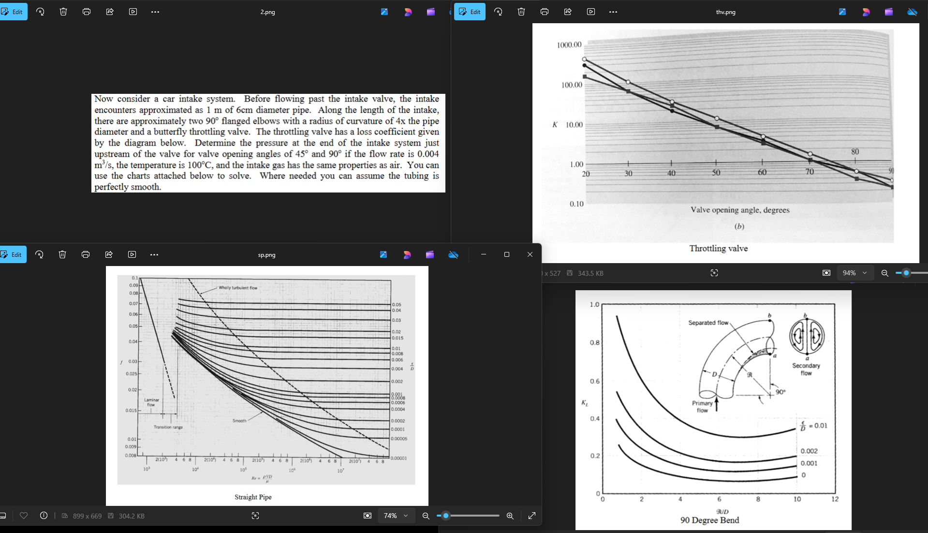Open the 94% zoom dropdown
Screen dimensions: 928x533
pos(855,273)
